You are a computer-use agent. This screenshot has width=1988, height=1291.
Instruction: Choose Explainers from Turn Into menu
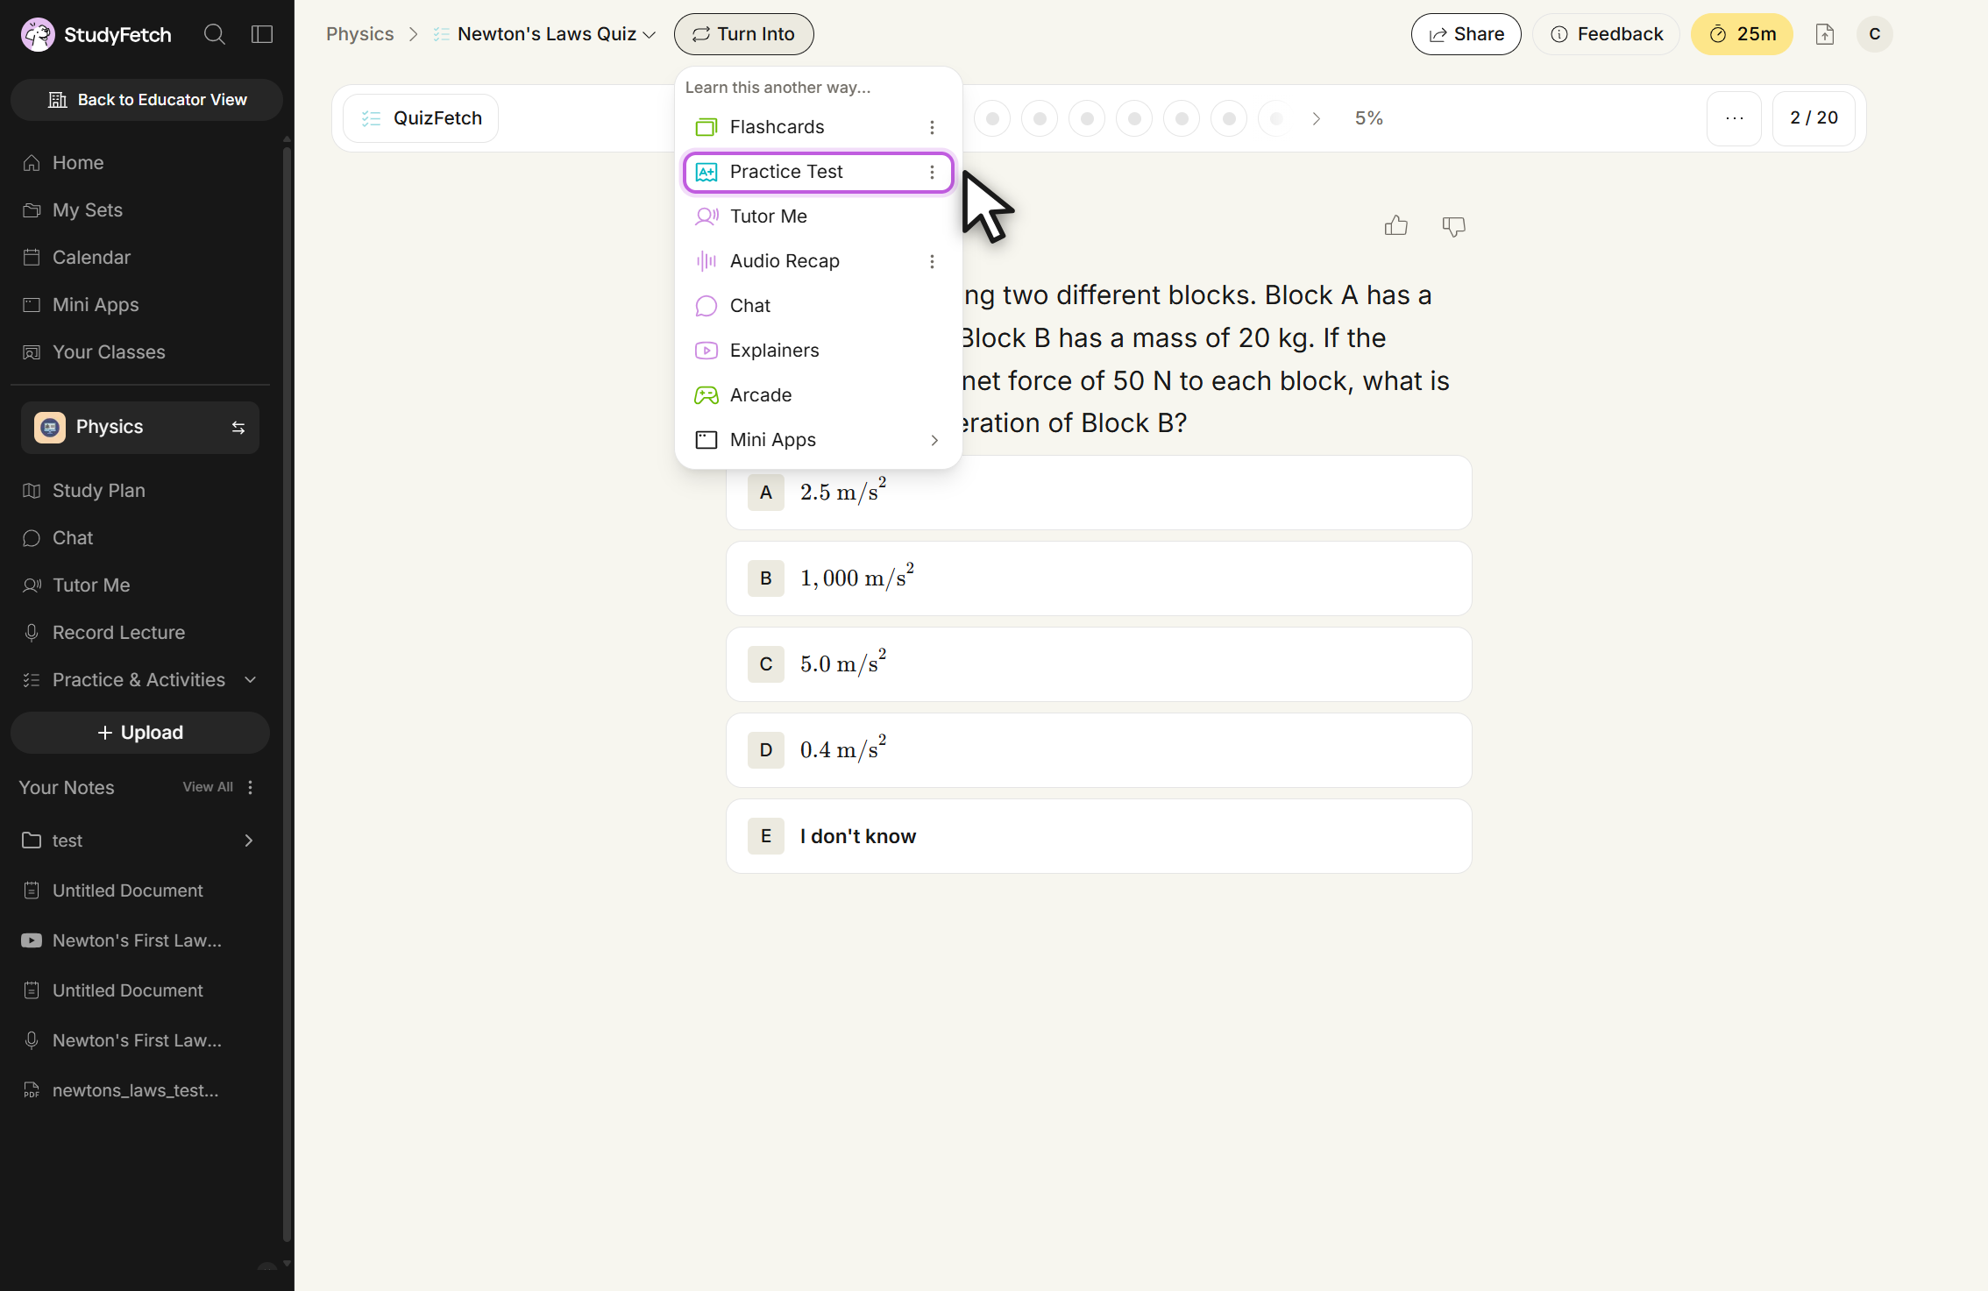pyautogui.click(x=818, y=351)
